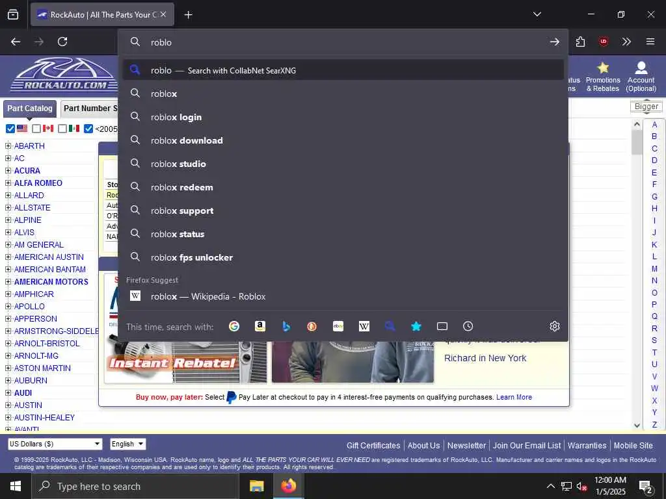Viewport: 666px width, 499px height.
Task: Toggle the Canada flag market checkbox
Action: tap(36, 129)
